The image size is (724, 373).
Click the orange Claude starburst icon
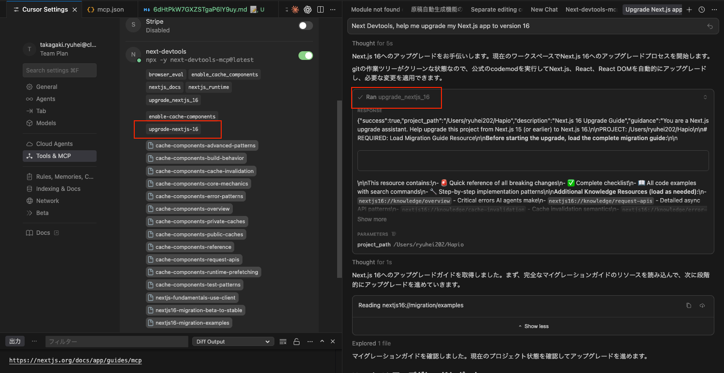295,10
